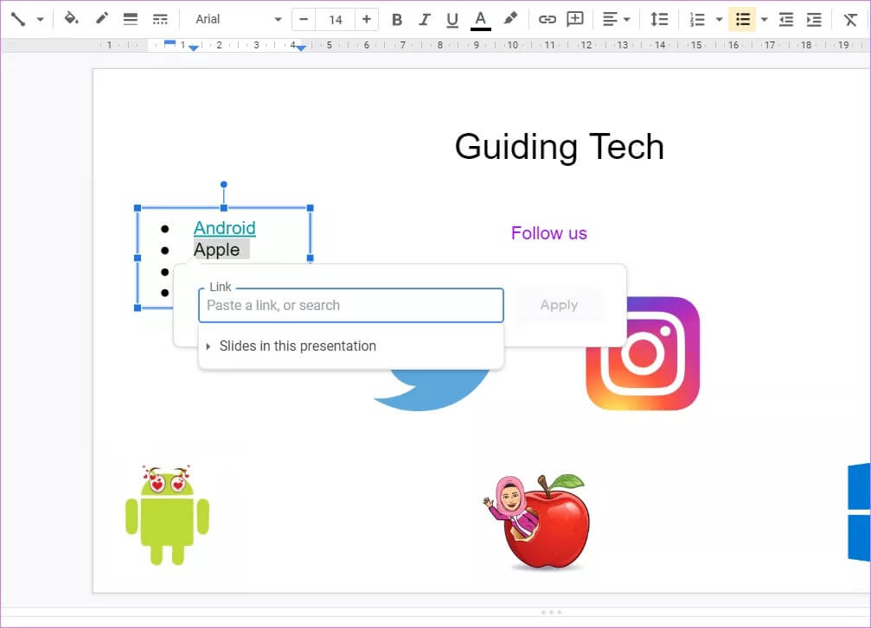The width and height of the screenshot is (871, 628).
Task: Click the insert link toolbar icon
Action: [x=548, y=19]
